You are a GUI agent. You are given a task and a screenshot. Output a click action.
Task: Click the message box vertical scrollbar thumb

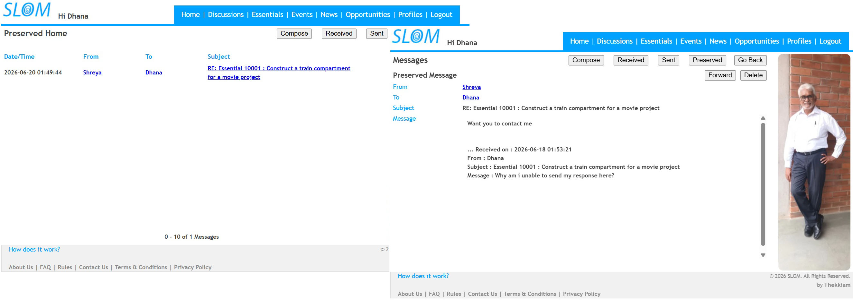point(763,184)
